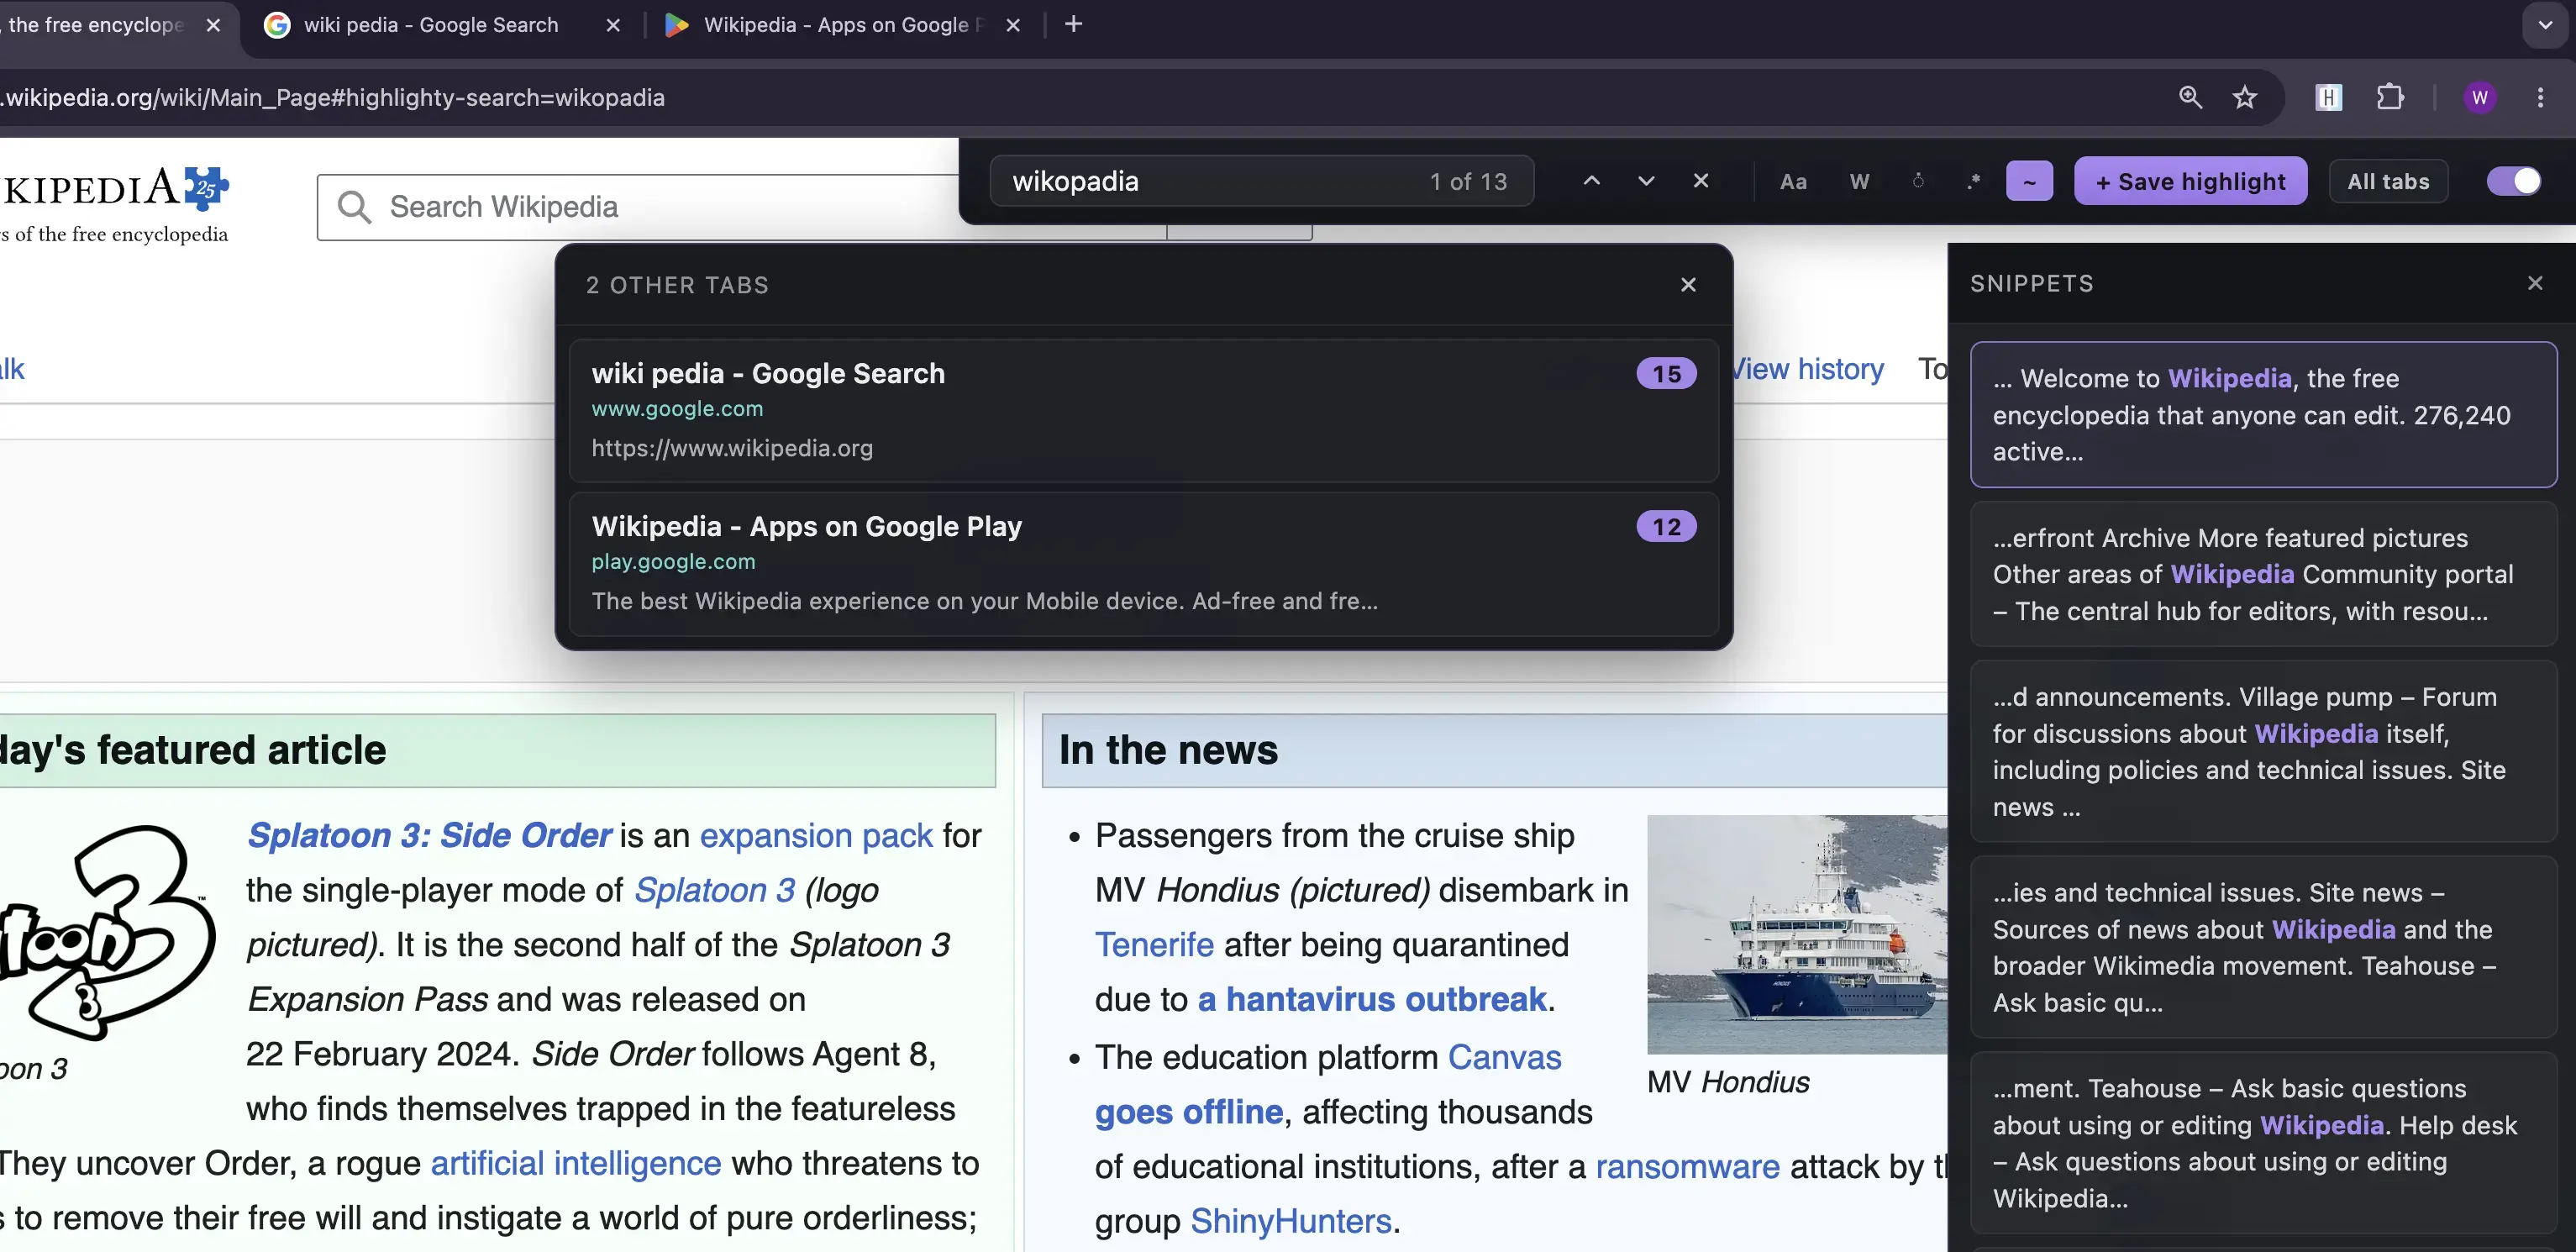2576x1252 pixels.
Task: Switch off the purple highlight toggle
Action: point(2513,181)
